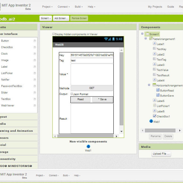Click TextTag textbox icon in Components
This screenshot has width=183, height=183.
[x=154, y=59]
